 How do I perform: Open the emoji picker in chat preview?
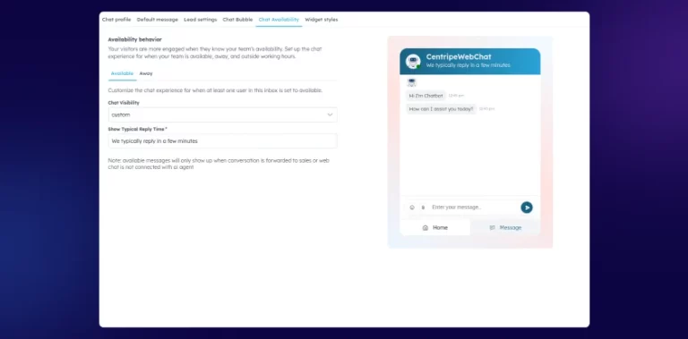pyautogui.click(x=411, y=208)
